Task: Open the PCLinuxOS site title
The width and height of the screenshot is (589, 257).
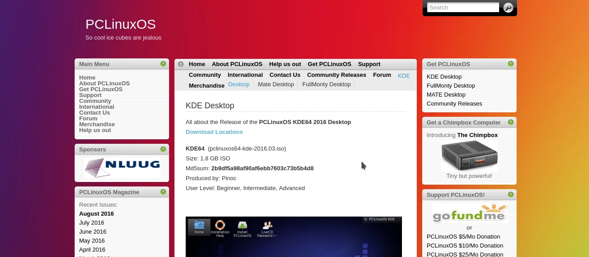Action: (x=120, y=24)
